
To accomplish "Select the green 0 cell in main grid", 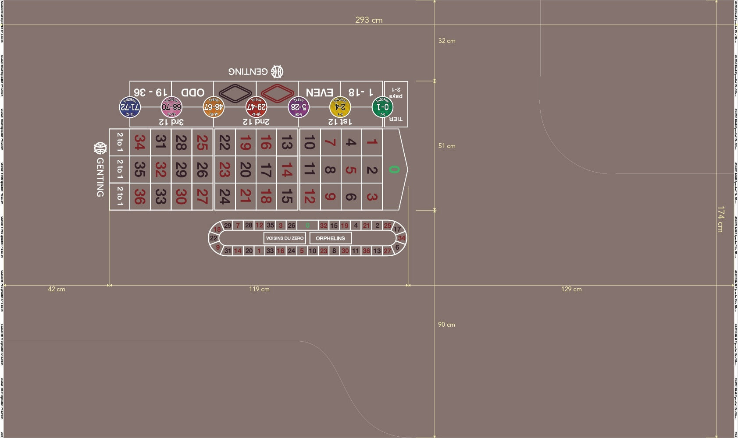I will (394, 170).
